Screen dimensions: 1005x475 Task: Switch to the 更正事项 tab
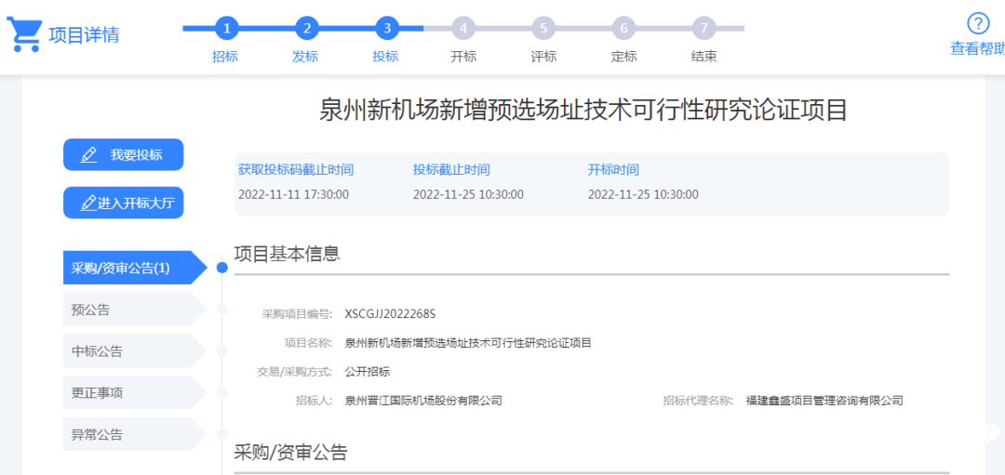pyautogui.click(x=135, y=392)
